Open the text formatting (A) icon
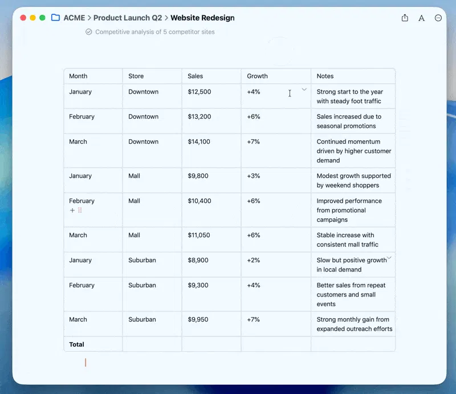Viewport: 456px width, 394px height. click(x=421, y=18)
